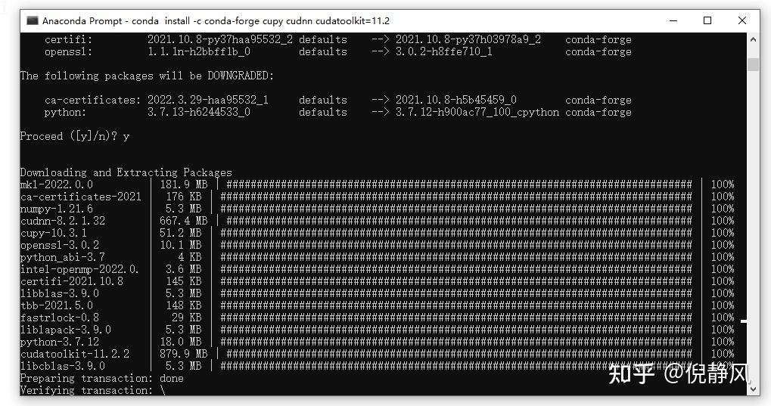Click the scrollbar down arrow
This screenshot has width=771, height=406.
(753, 389)
